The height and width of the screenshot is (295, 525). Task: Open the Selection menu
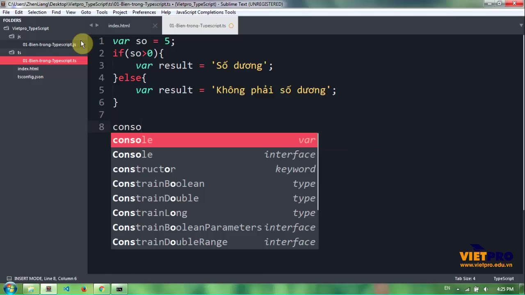click(37, 12)
